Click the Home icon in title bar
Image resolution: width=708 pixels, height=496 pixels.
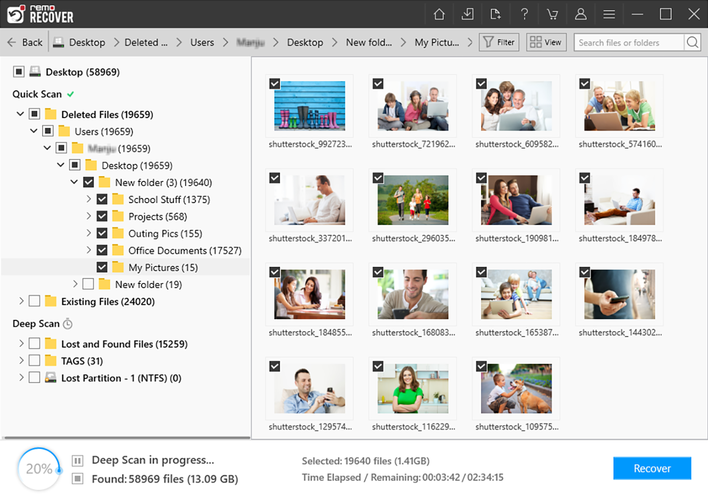pos(439,14)
